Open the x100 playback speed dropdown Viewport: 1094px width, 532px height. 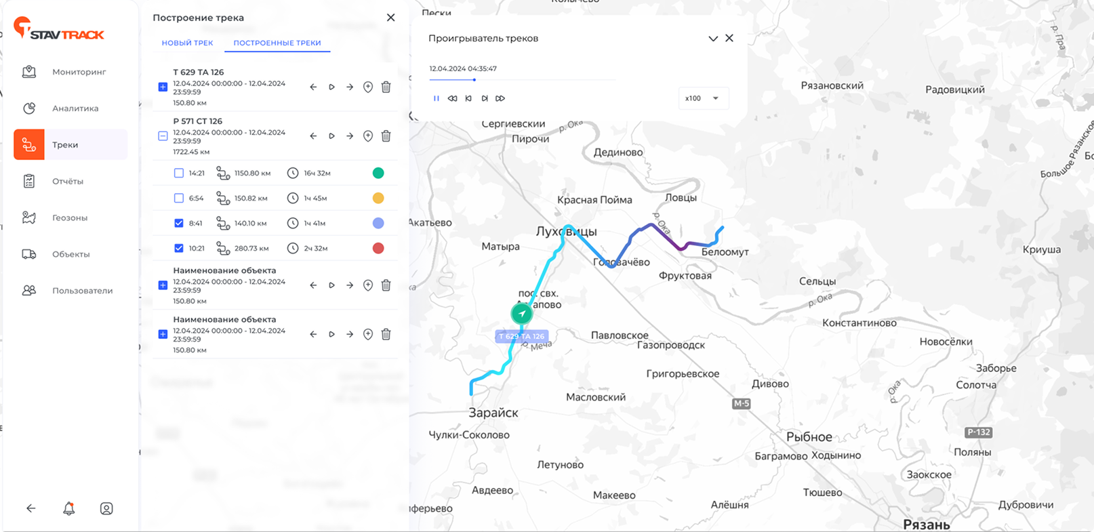coord(703,98)
